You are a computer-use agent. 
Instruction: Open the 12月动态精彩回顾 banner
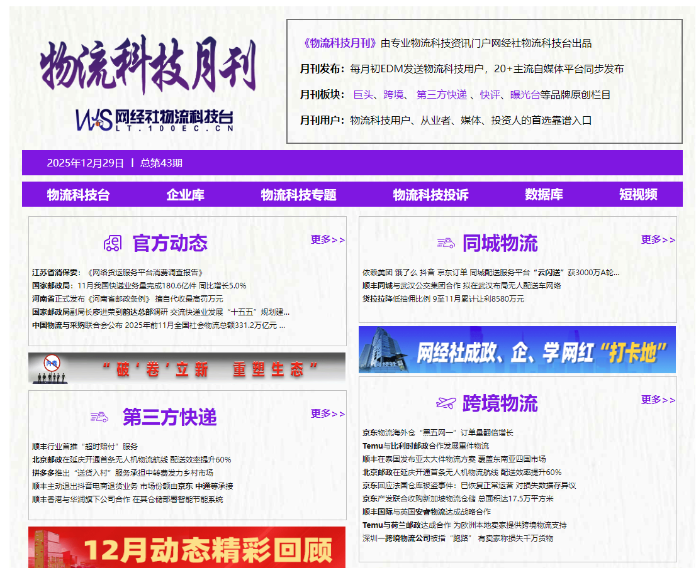(x=187, y=548)
